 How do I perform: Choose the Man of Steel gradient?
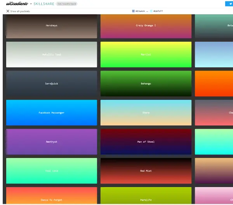click(x=146, y=142)
